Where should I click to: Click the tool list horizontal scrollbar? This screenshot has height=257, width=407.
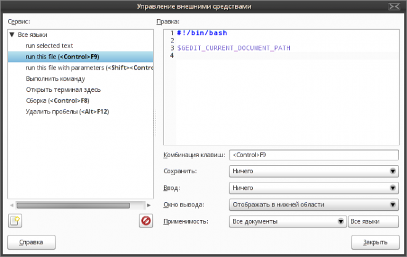[73, 205]
